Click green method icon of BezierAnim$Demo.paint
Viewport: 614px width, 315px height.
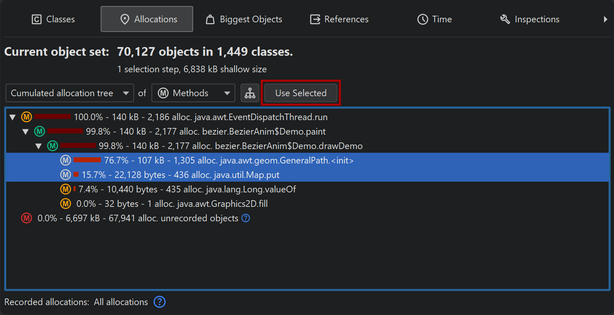click(x=39, y=132)
